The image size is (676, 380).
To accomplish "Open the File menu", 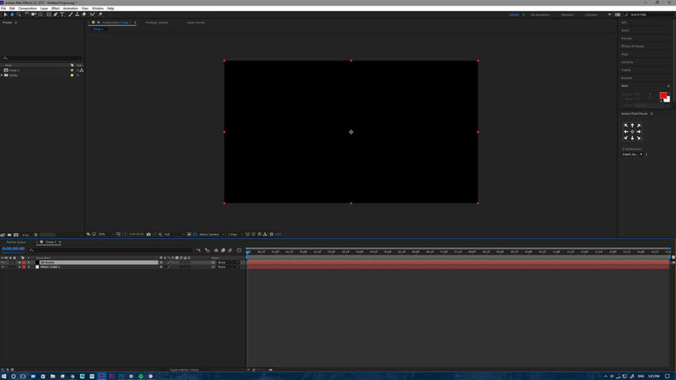I will [x=3, y=8].
